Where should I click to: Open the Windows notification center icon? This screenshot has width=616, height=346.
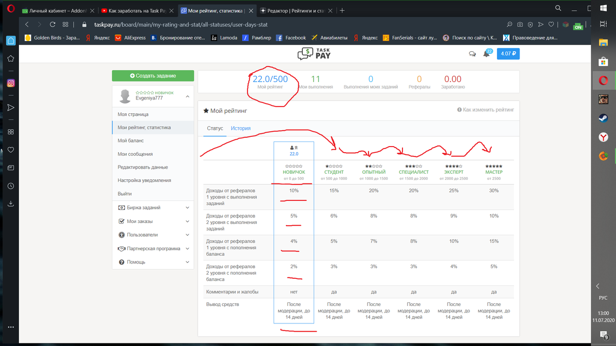603,335
